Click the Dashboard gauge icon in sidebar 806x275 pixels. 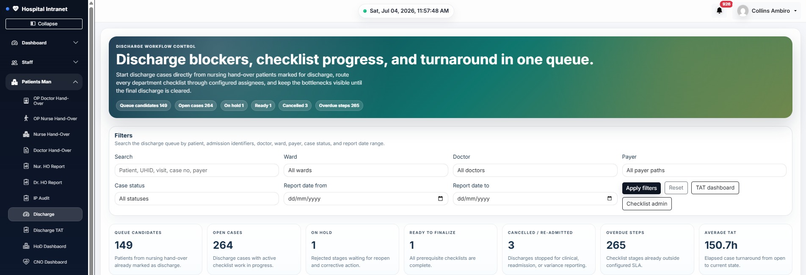(x=14, y=43)
